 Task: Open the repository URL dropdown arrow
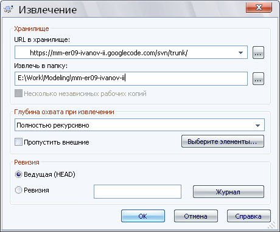(240, 53)
